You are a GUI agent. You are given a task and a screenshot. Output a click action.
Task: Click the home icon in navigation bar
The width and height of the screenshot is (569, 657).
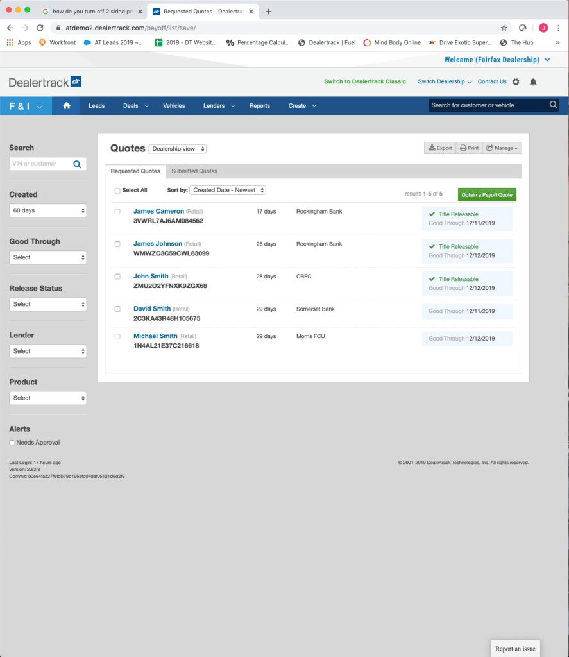pos(67,106)
